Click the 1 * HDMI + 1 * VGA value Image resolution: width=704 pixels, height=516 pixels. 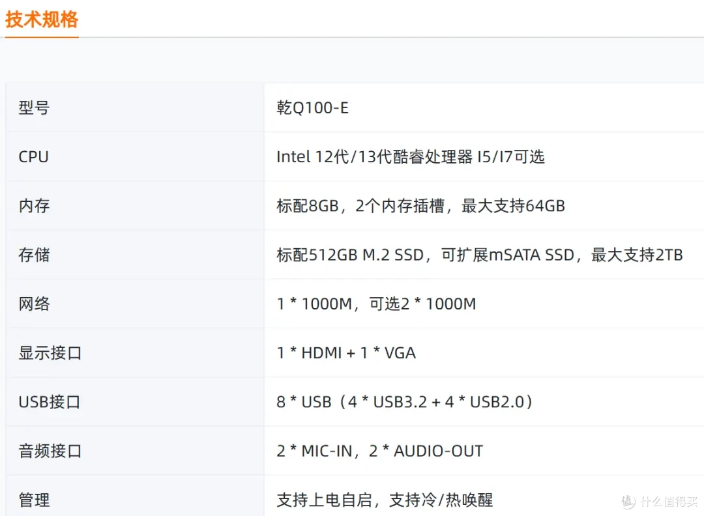click(346, 352)
